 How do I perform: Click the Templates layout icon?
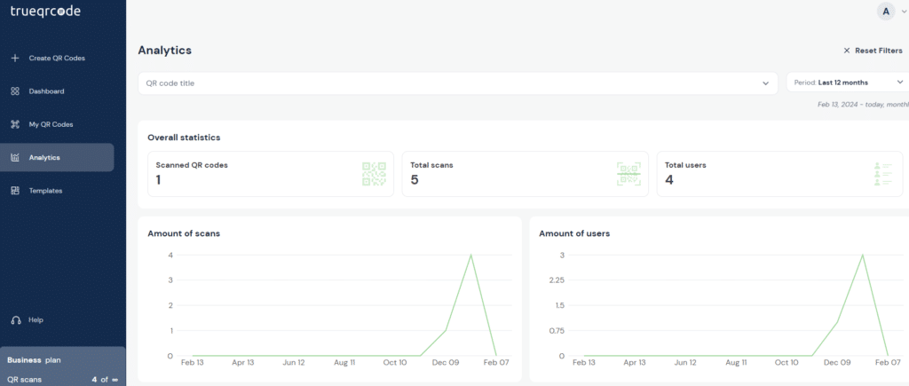pyautogui.click(x=15, y=191)
